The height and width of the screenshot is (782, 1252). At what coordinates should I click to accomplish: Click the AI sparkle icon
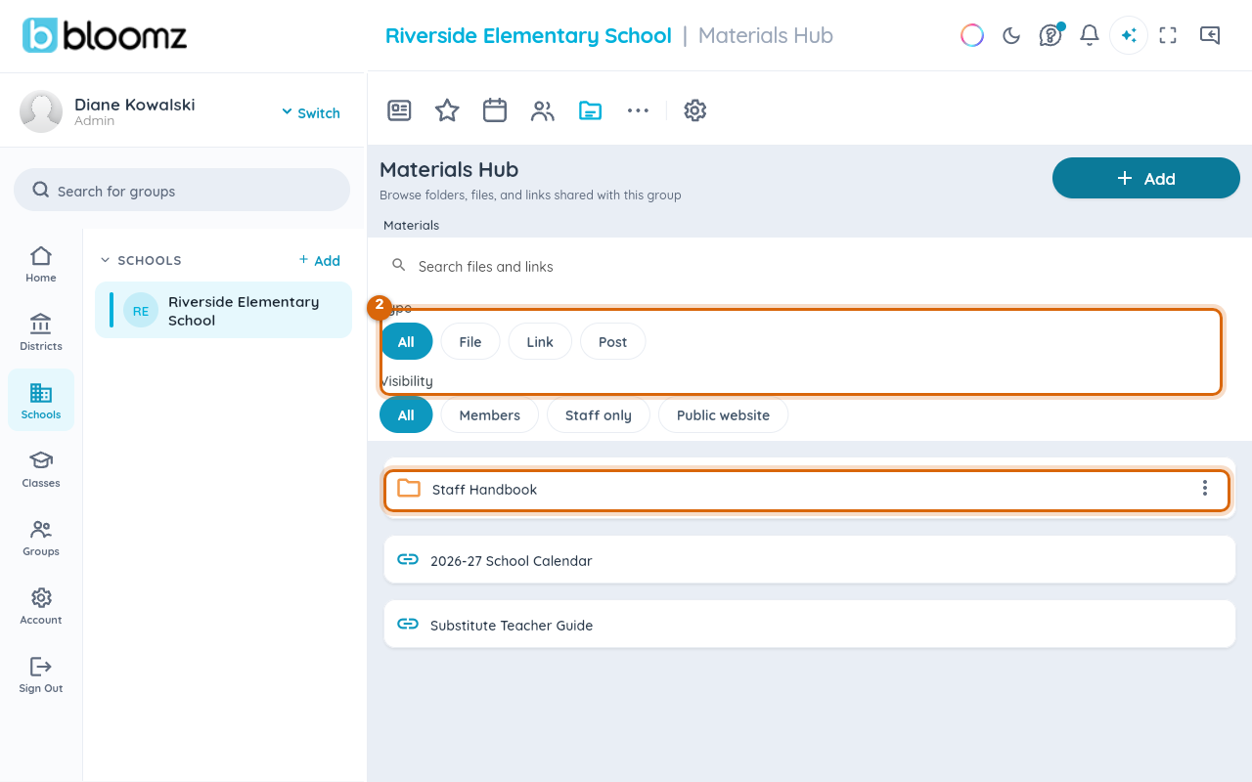1129,35
